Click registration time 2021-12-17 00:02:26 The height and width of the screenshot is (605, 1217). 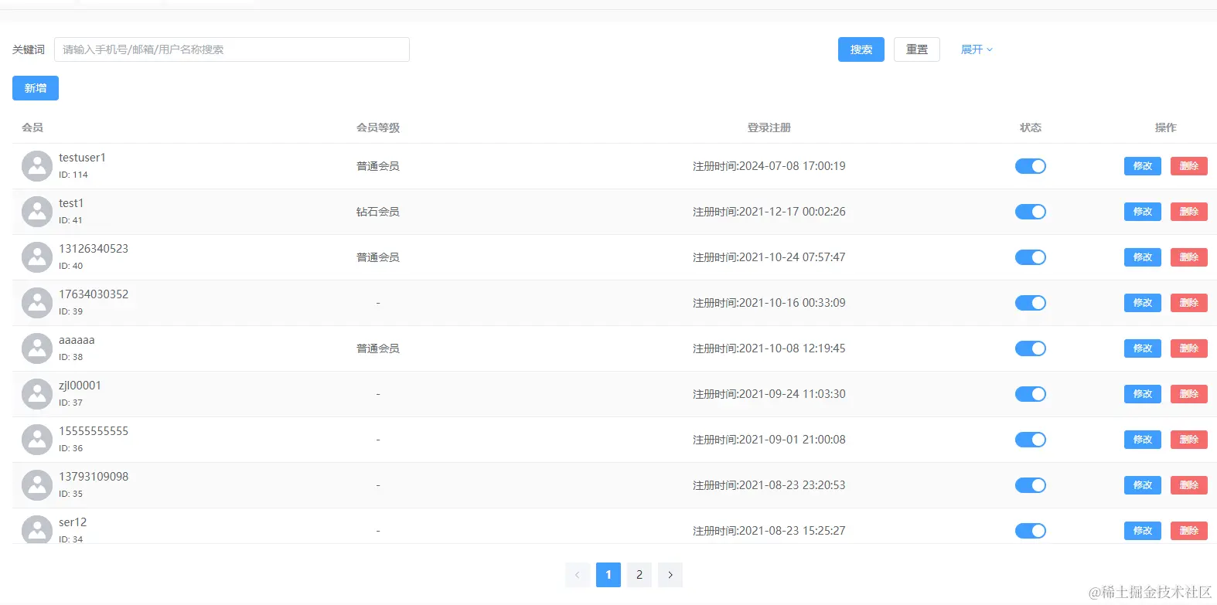click(x=769, y=212)
